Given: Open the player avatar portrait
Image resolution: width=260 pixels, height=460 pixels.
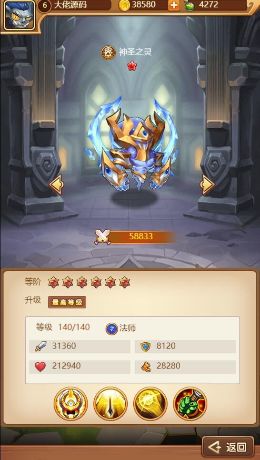Looking at the screenshot, I should (x=20, y=15).
